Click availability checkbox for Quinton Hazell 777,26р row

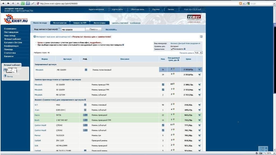(x=163, y=125)
